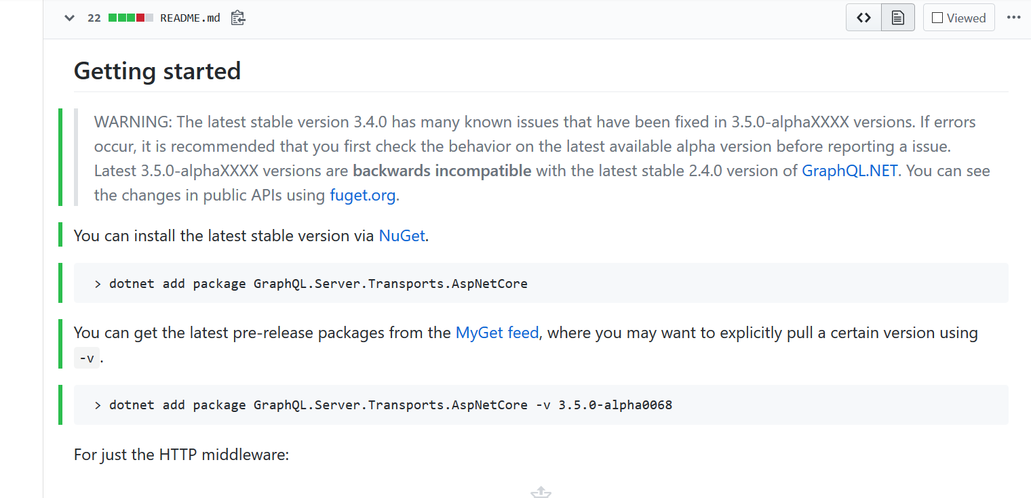Click the README.md filename label
This screenshot has height=498, width=1031.
click(x=189, y=18)
